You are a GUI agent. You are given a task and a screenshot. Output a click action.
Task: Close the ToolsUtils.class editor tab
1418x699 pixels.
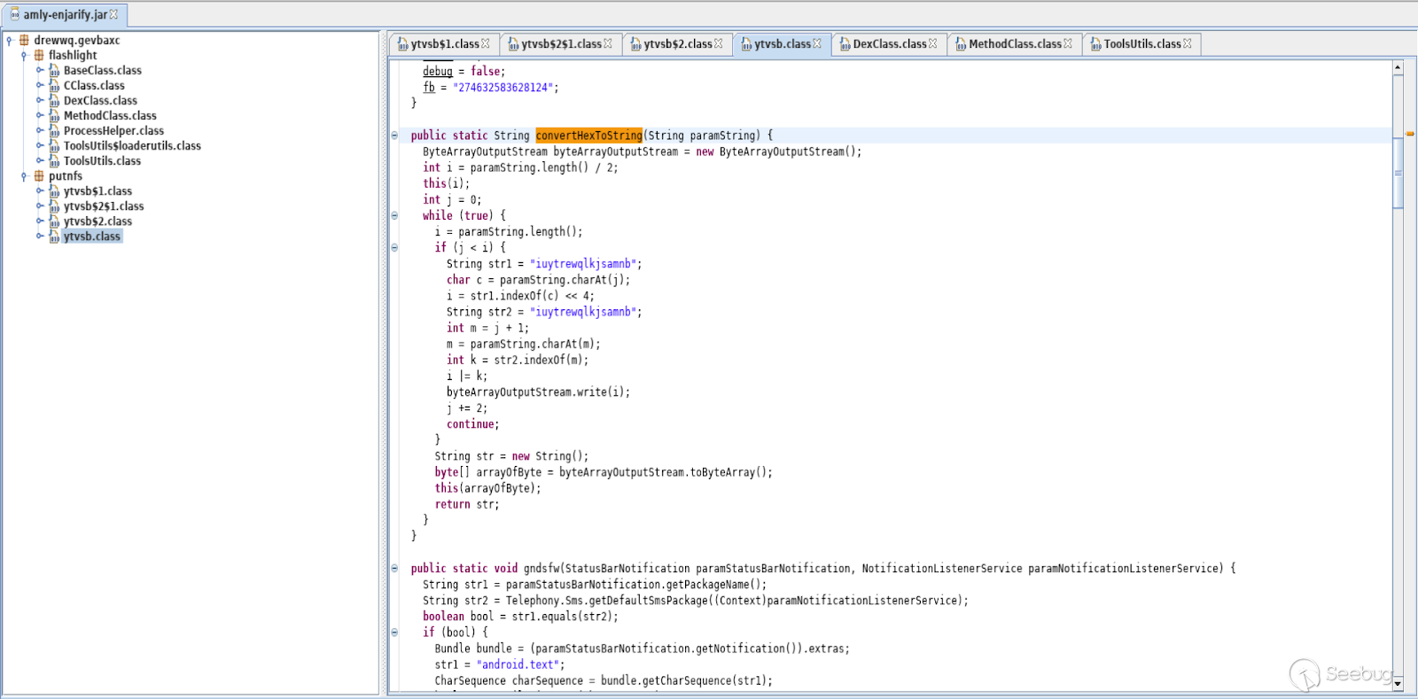(1188, 44)
